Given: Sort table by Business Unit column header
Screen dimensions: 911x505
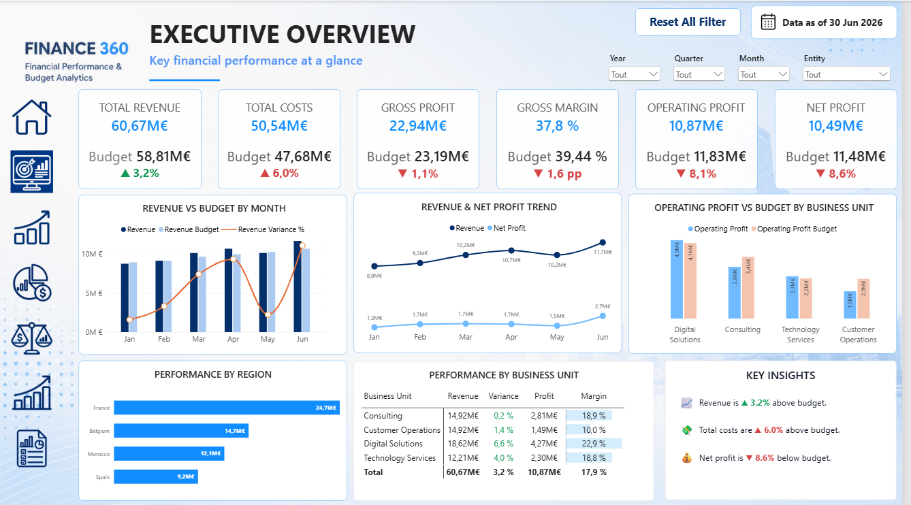Looking at the screenshot, I should [x=387, y=396].
